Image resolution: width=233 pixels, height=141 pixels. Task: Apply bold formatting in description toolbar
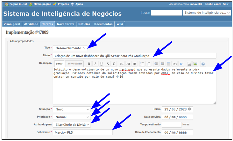point(89,64)
